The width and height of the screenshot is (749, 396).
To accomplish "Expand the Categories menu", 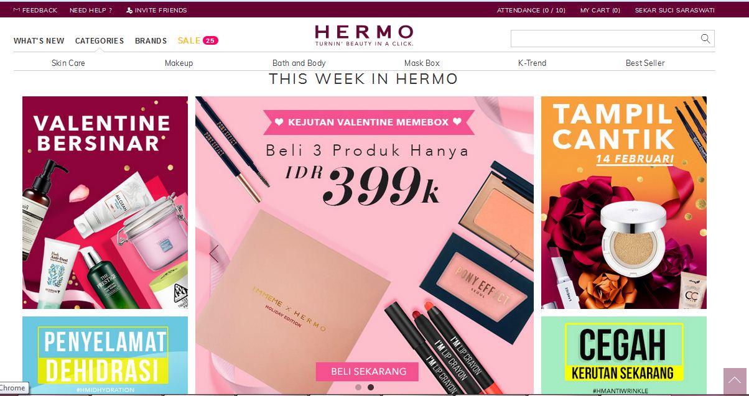I will coord(100,40).
